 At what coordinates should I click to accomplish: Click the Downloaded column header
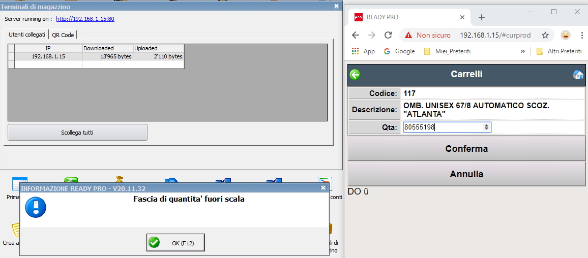pyautogui.click(x=108, y=48)
